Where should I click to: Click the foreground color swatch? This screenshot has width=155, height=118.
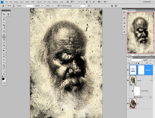point(3,79)
